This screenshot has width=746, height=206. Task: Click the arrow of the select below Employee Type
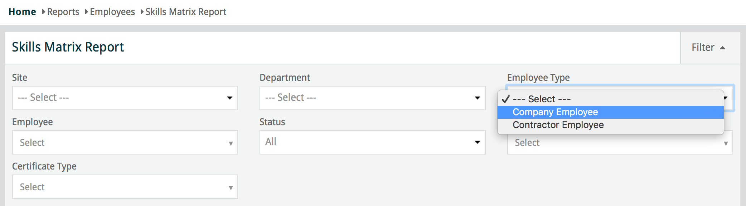726,143
